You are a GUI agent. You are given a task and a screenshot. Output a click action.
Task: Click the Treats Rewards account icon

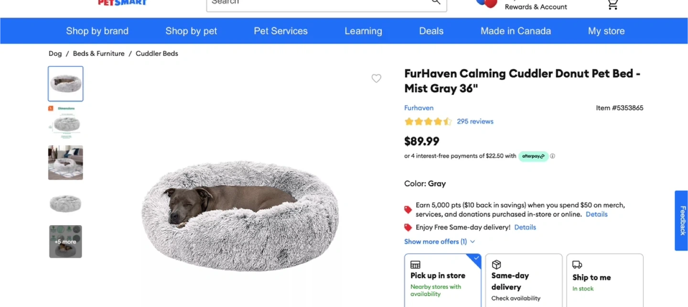coord(487,4)
